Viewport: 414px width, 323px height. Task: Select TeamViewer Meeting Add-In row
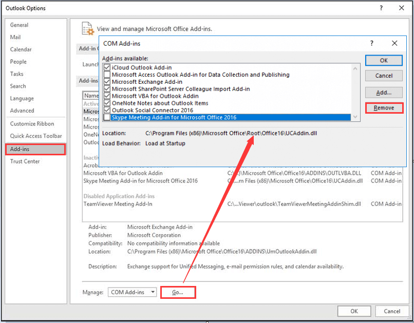pos(242,204)
